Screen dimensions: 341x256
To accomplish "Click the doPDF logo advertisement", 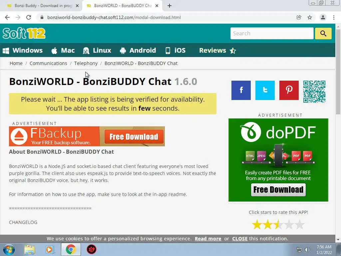I will [x=278, y=132].
